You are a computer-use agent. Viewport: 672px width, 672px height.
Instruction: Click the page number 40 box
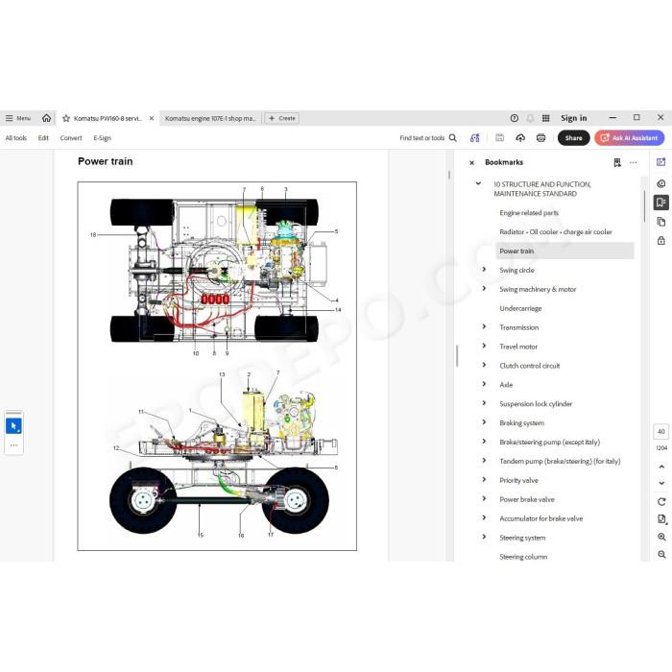660,432
